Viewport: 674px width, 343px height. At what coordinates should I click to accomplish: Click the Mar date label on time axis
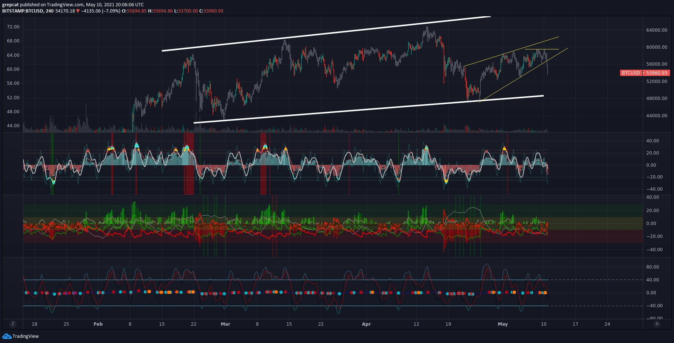[x=226, y=324]
